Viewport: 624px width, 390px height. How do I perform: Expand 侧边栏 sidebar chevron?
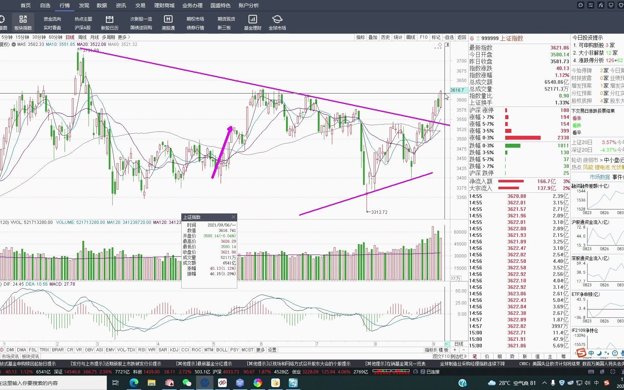pos(459,356)
